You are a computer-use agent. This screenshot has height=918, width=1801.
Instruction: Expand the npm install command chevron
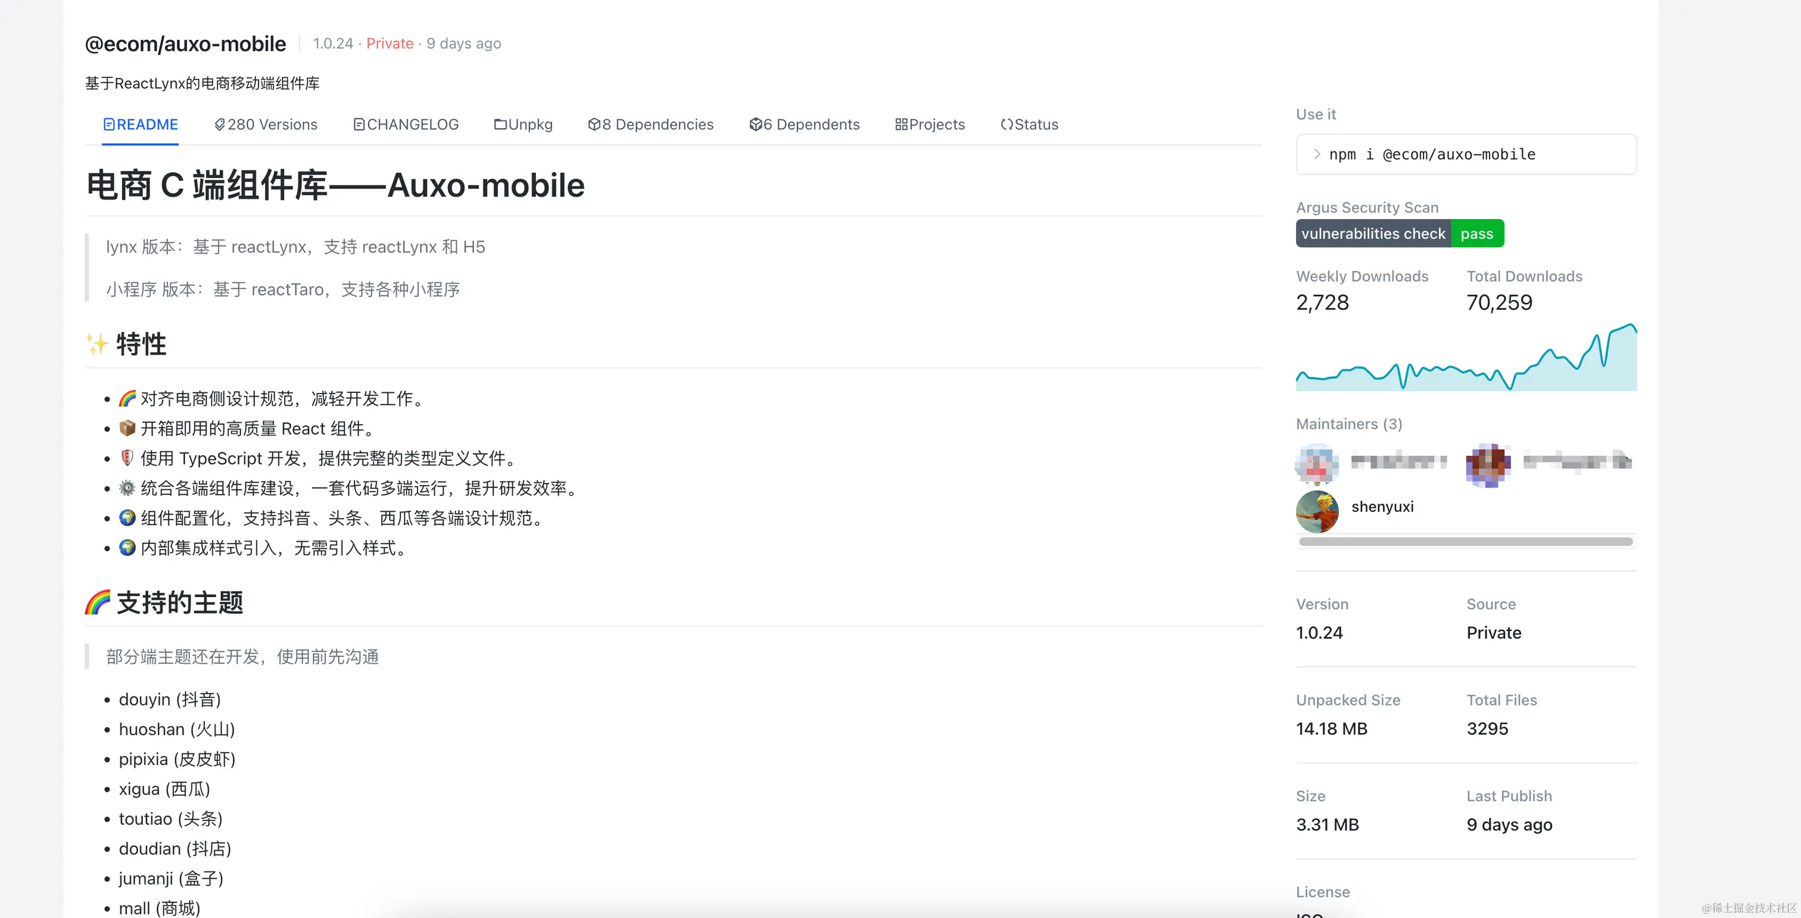click(1317, 154)
